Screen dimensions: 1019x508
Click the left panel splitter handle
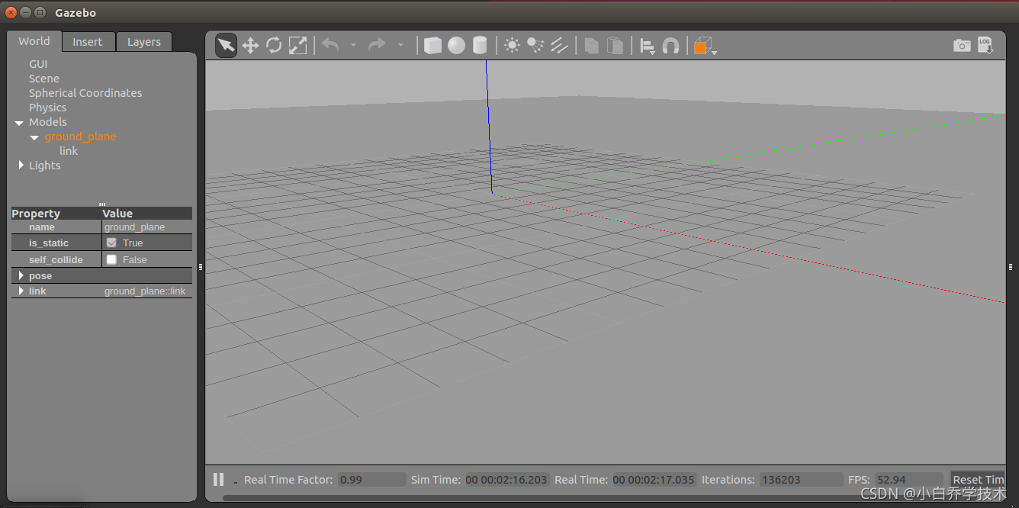pos(201,267)
